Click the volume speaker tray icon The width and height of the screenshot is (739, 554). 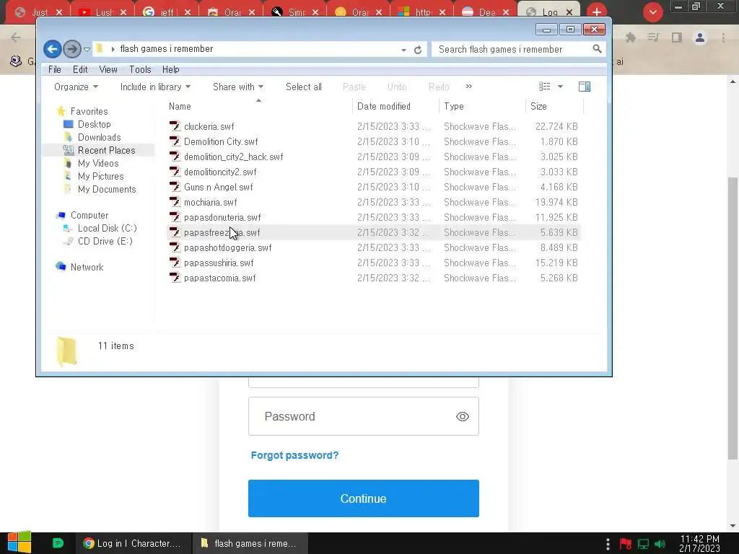[x=660, y=544]
